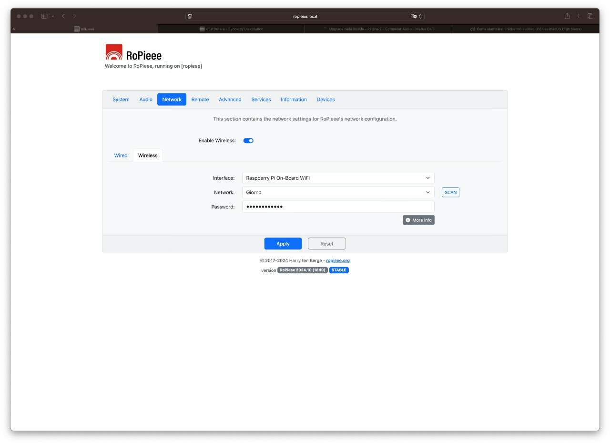Open the Advanced settings tab
610x444 pixels.
point(230,100)
